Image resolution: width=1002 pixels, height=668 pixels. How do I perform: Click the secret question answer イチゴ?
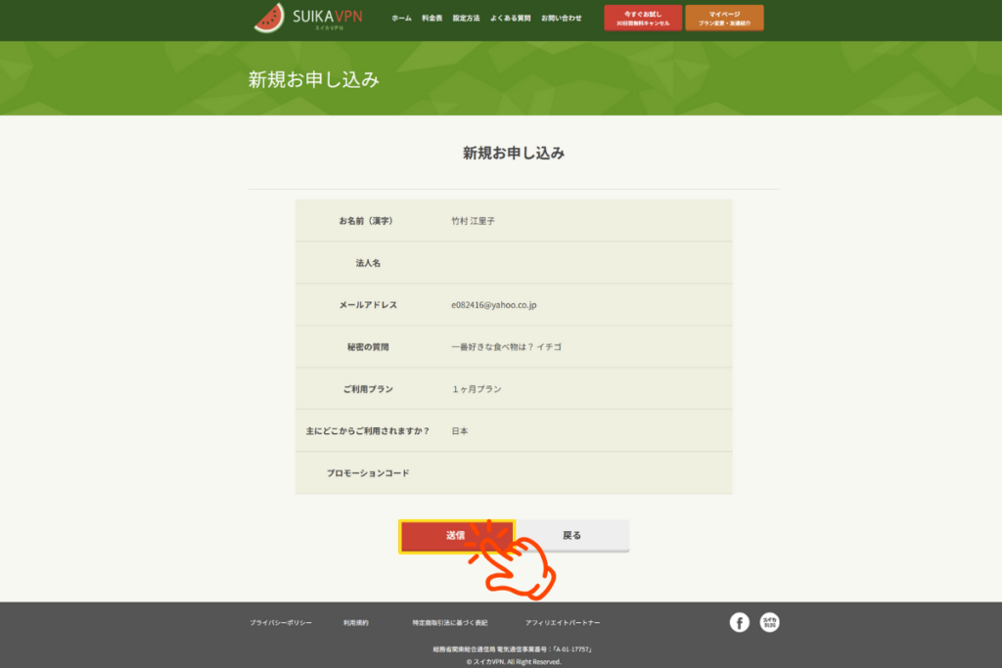(549, 347)
